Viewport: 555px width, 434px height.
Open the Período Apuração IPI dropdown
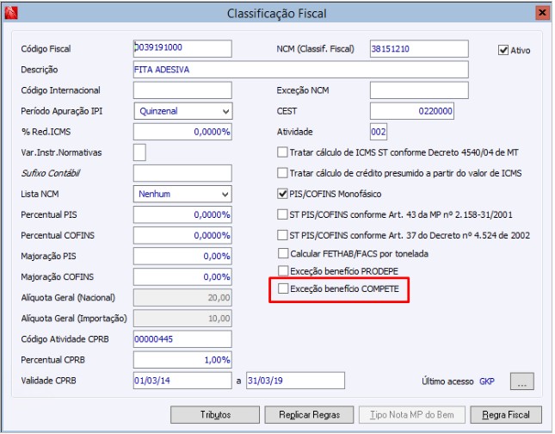click(x=183, y=111)
